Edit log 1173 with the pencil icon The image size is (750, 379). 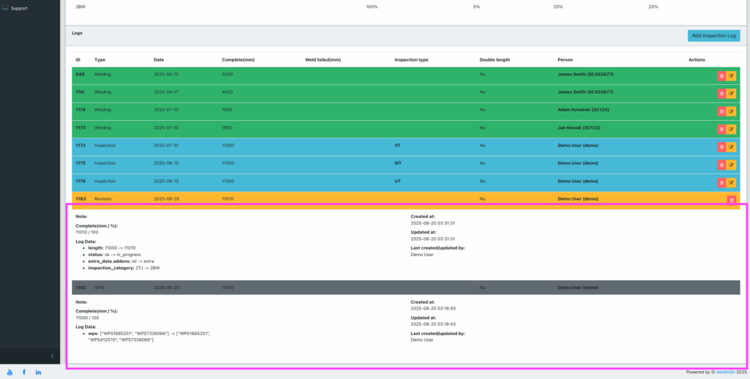[731, 129]
